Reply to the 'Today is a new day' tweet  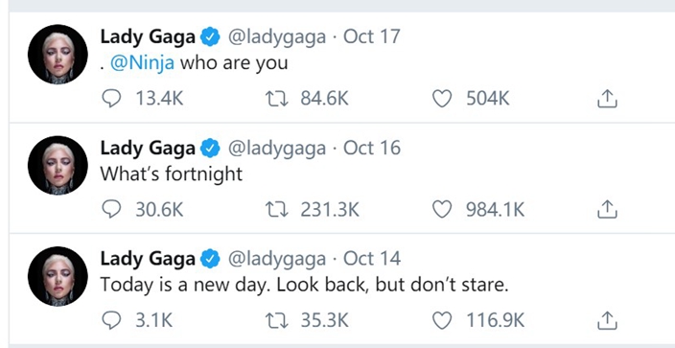[111, 320]
